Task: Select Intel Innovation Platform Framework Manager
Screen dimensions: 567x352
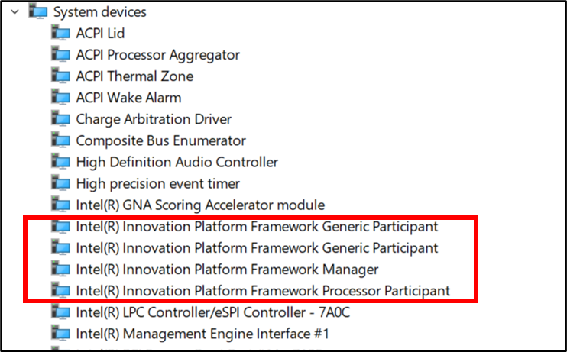Action: (227, 269)
